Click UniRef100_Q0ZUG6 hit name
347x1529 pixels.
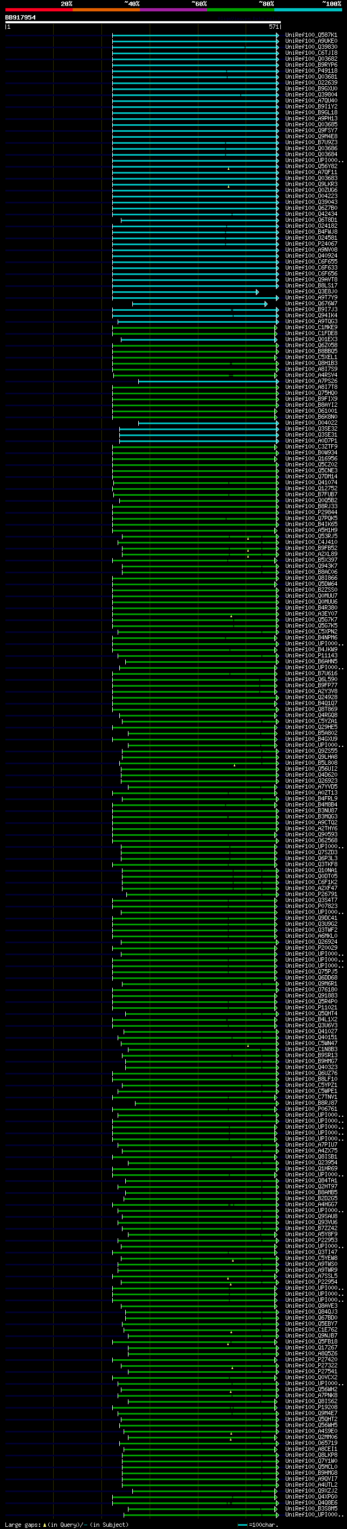pyautogui.click(x=311, y=190)
